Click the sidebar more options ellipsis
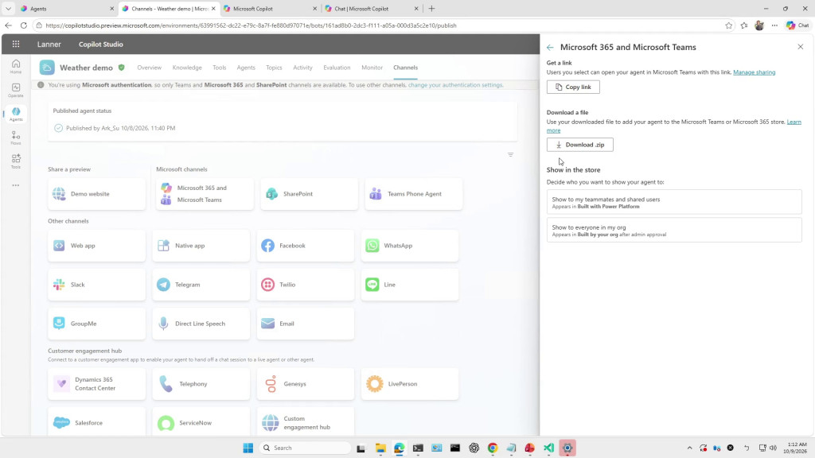The height and width of the screenshot is (458, 815). coord(16,184)
